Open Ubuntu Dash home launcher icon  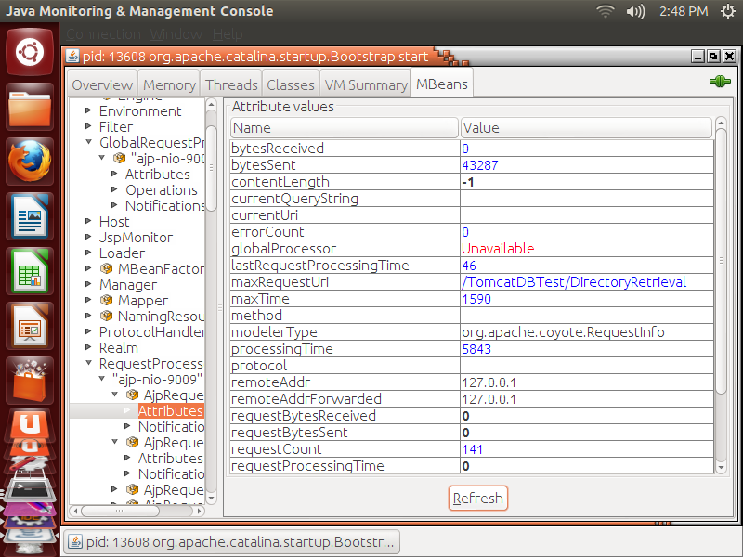30,52
